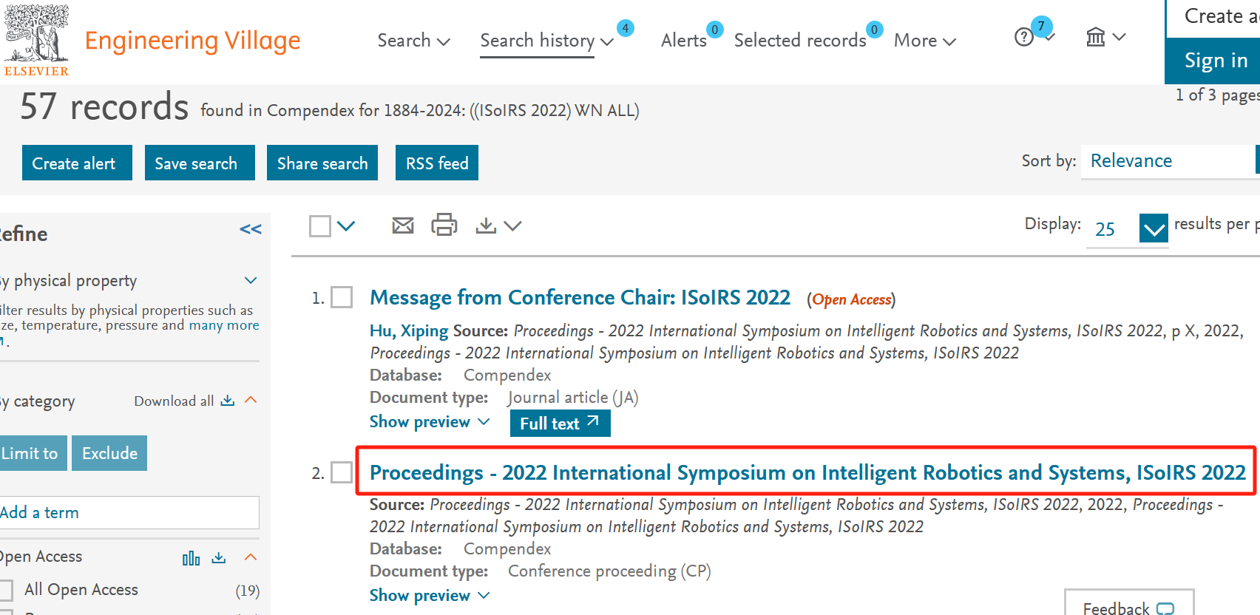Click the print results icon
1260x615 pixels.
(x=444, y=225)
